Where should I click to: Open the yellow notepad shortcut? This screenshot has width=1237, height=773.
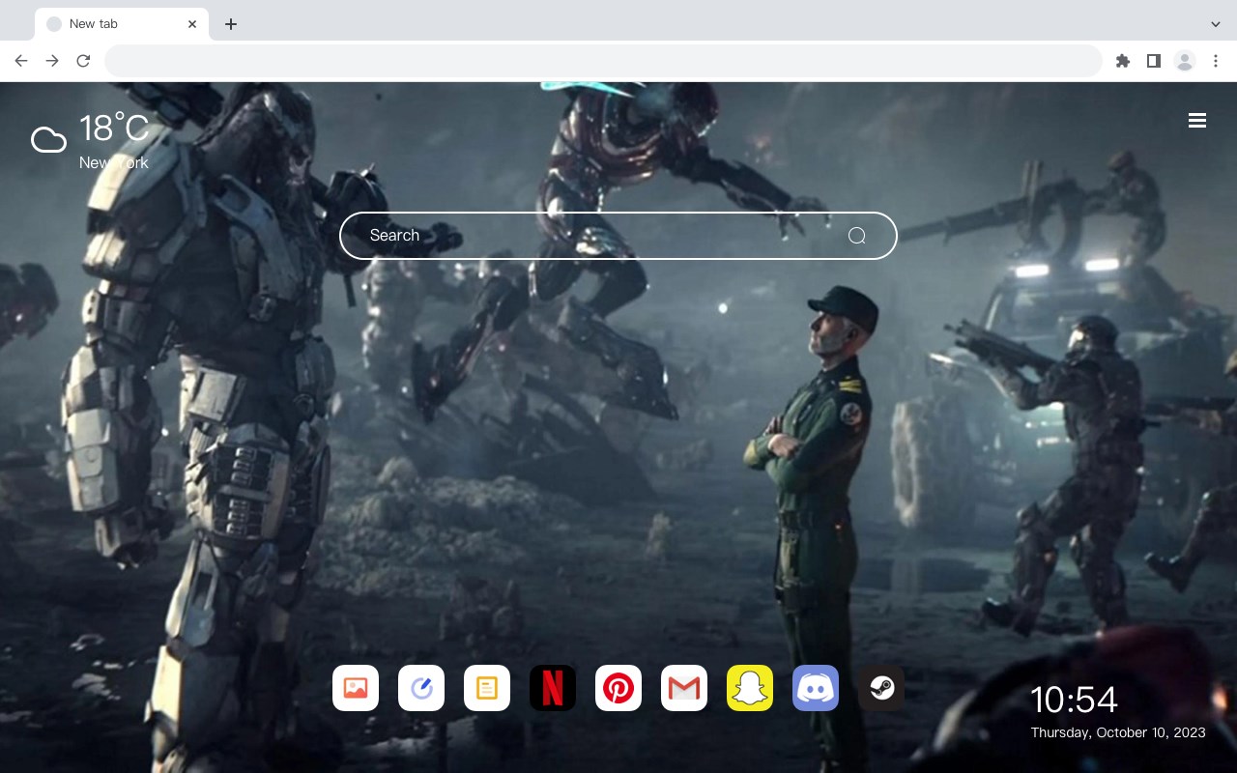coord(487,688)
